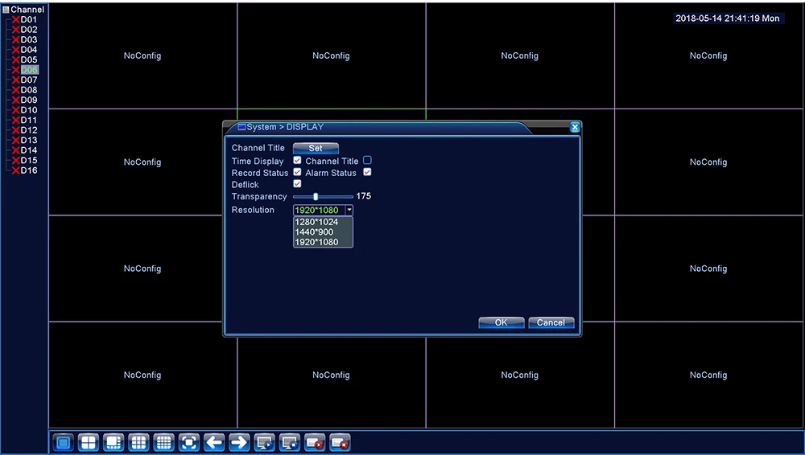Select channel D11 in tree
This screenshot has width=805, height=455.
pos(29,120)
